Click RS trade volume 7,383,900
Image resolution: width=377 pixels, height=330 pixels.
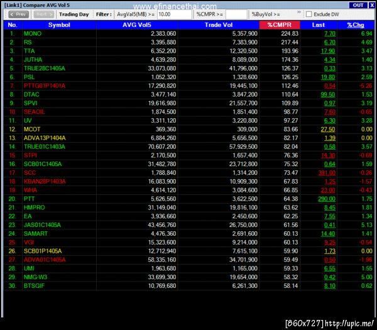245,42
